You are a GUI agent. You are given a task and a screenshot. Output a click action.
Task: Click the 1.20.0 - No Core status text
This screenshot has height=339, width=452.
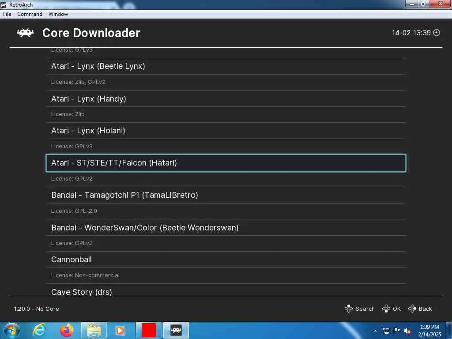37,309
